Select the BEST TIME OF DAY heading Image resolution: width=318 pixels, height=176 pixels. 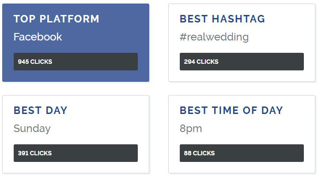tap(231, 110)
